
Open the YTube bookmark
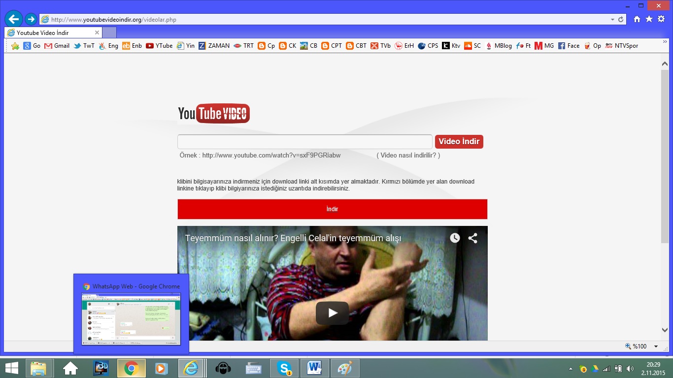159,46
